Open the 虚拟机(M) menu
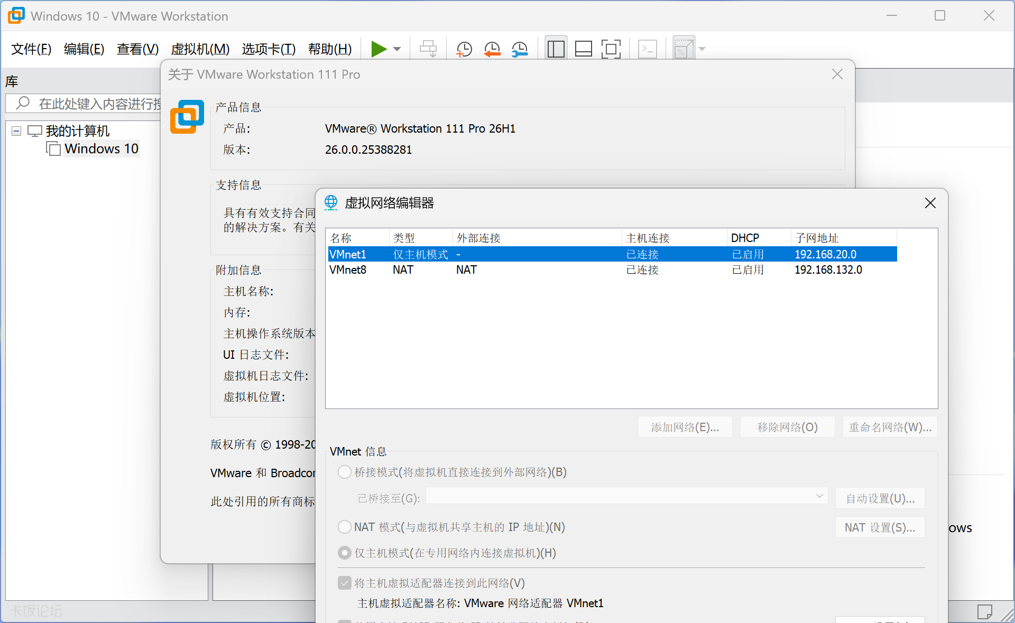The width and height of the screenshot is (1015, 623). point(200,49)
